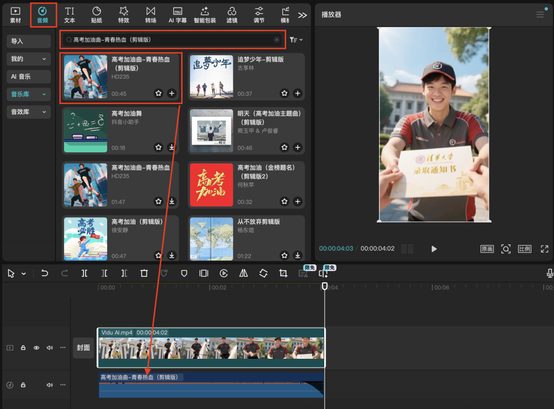The image size is (554, 409).
Task: Download the 高考加油舞 music track
Action: (x=172, y=148)
